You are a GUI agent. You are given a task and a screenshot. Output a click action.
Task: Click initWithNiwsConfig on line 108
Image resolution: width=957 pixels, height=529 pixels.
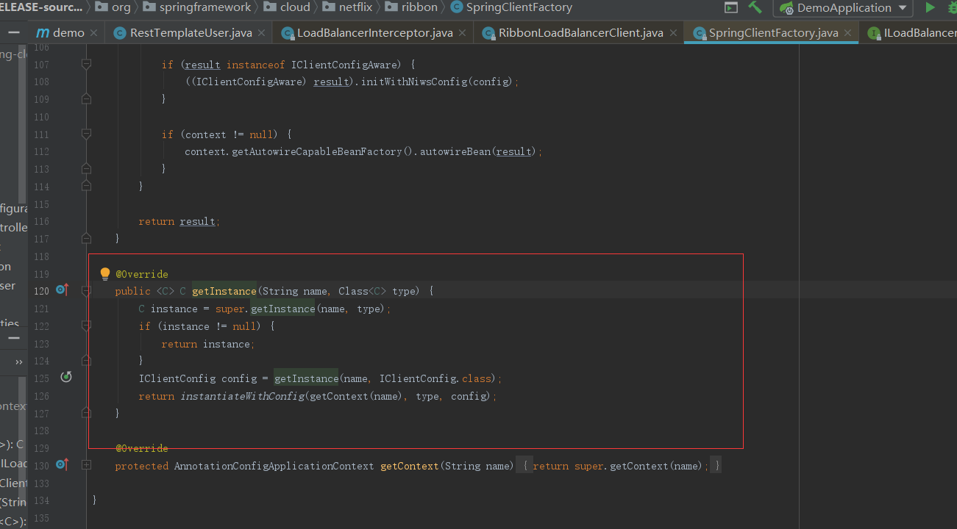click(413, 82)
